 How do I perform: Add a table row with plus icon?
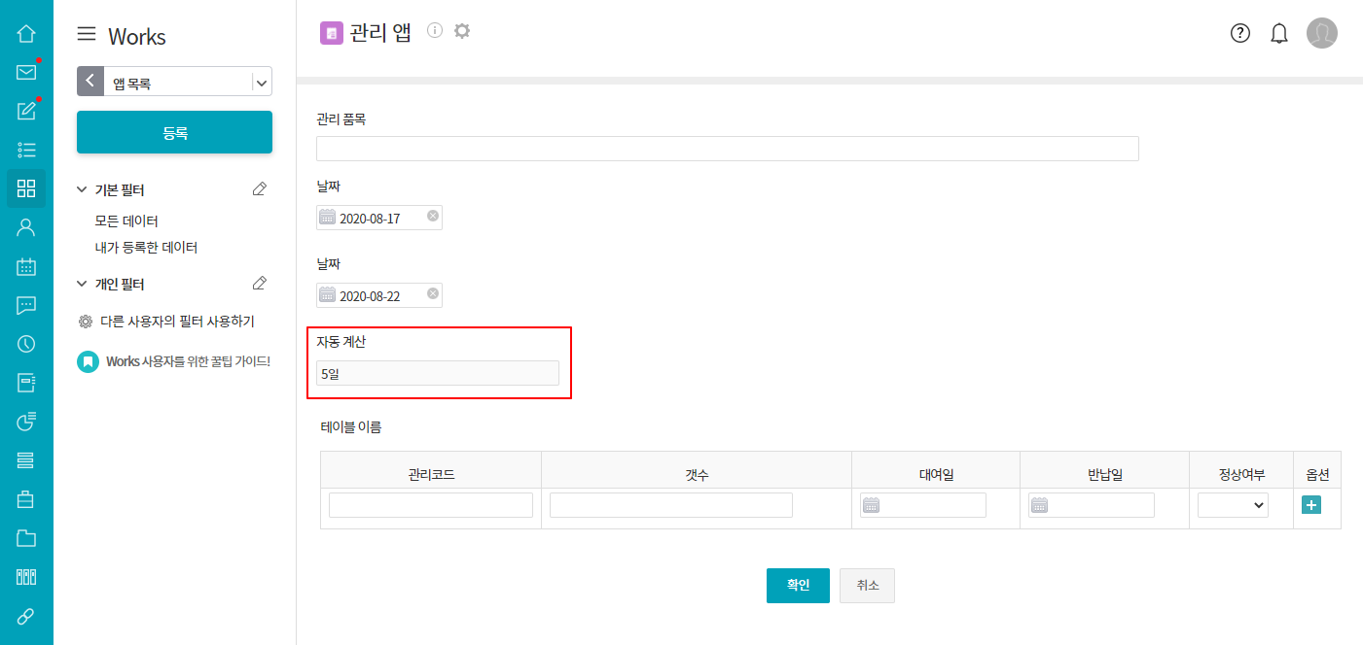pos(1310,505)
